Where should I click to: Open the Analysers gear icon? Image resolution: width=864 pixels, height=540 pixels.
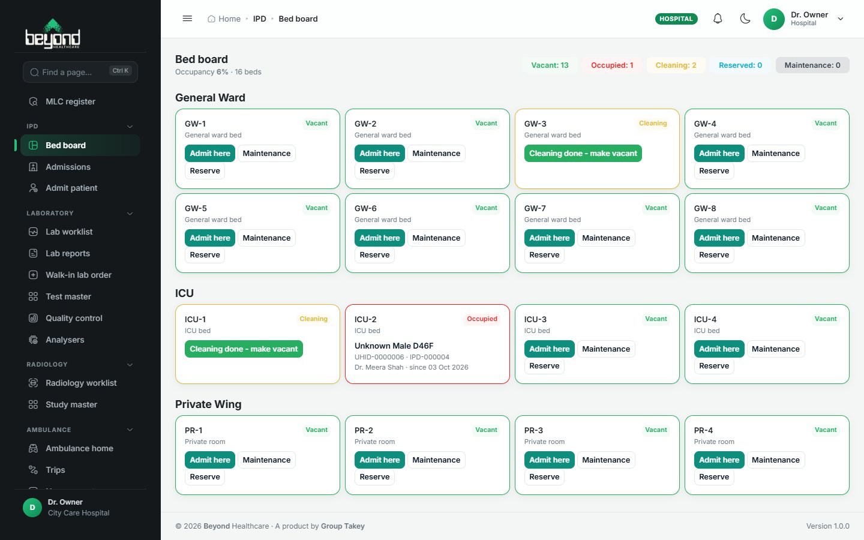34,340
